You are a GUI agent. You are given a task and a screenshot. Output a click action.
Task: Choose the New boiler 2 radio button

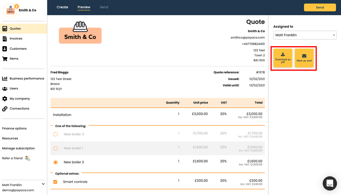55,162
